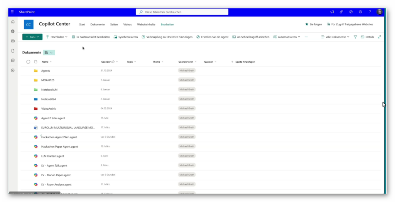
Task: Click the Agent 2 Sites agent file icon
Action: (x=36, y=118)
